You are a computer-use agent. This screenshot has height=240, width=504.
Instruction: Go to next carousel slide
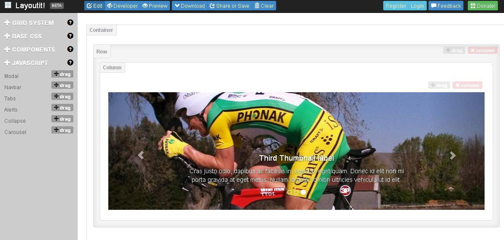pyautogui.click(x=453, y=155)
